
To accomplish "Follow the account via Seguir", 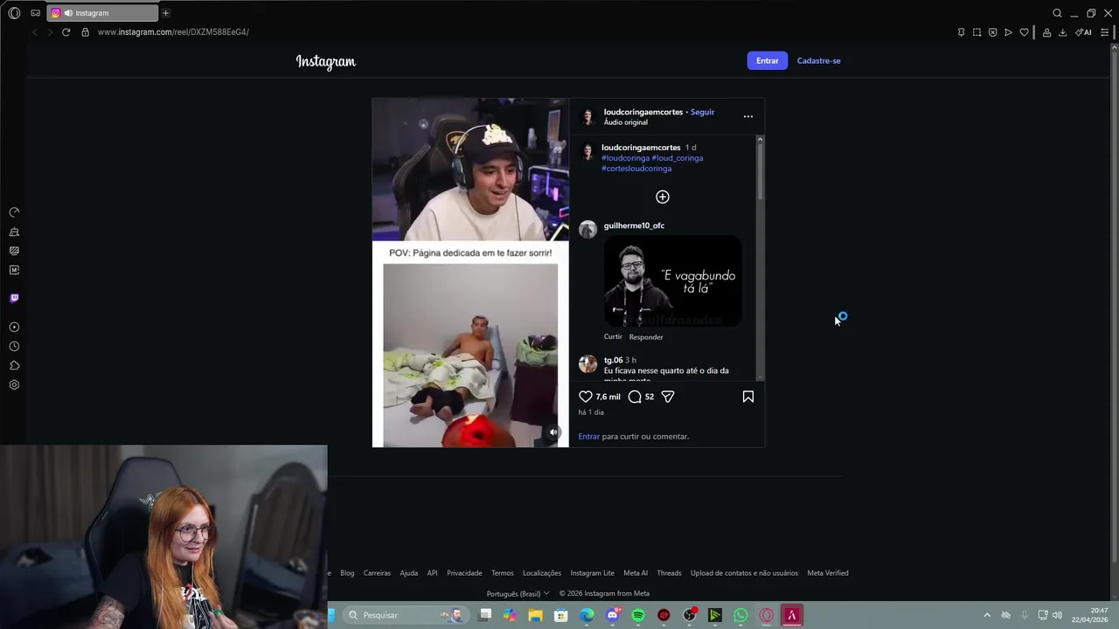I will (x=702, y=112).
